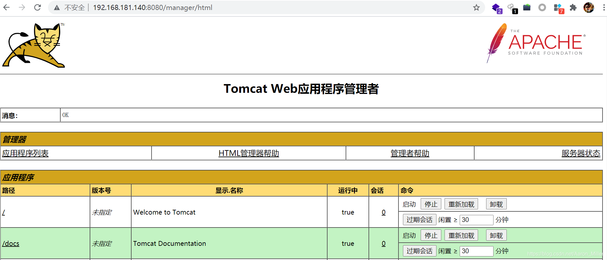
Task: Click 过期会话 button for /docs application
Action: pos(419,251)
